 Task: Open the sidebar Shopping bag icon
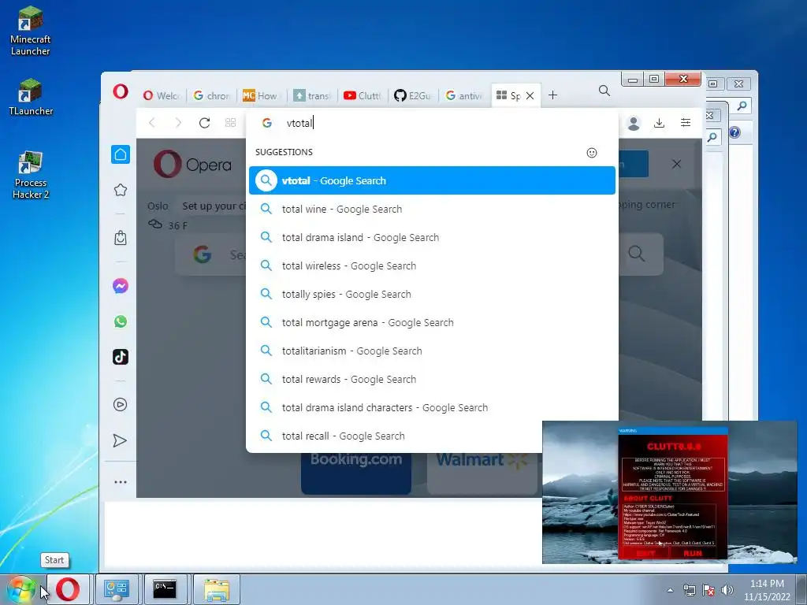[x=121, y=238]
